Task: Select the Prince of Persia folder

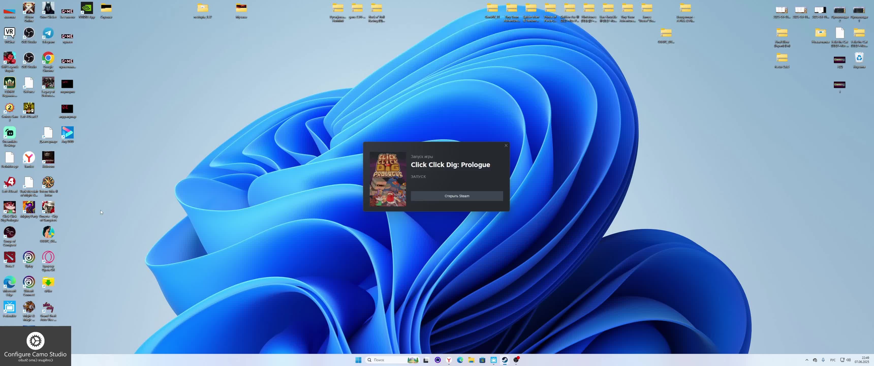Action: point(550,12)
